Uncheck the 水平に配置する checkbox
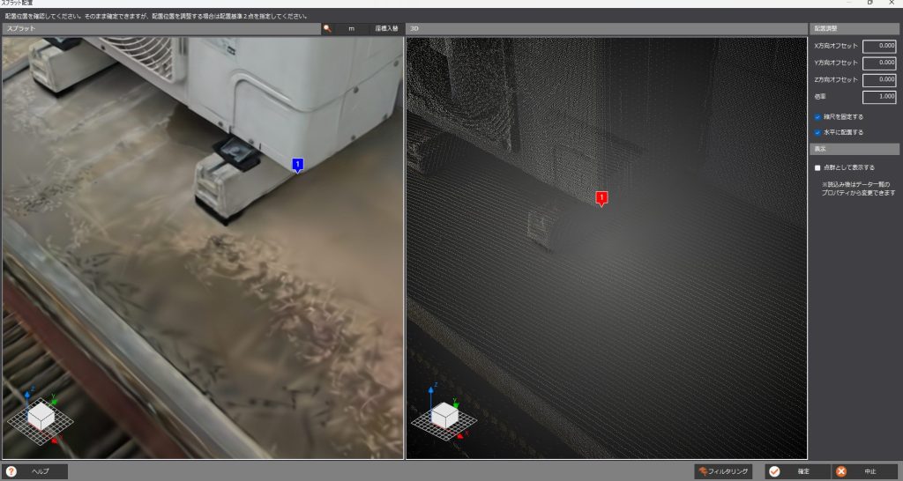The height and width of the screenshot is (481, 903). click(817, 132)
